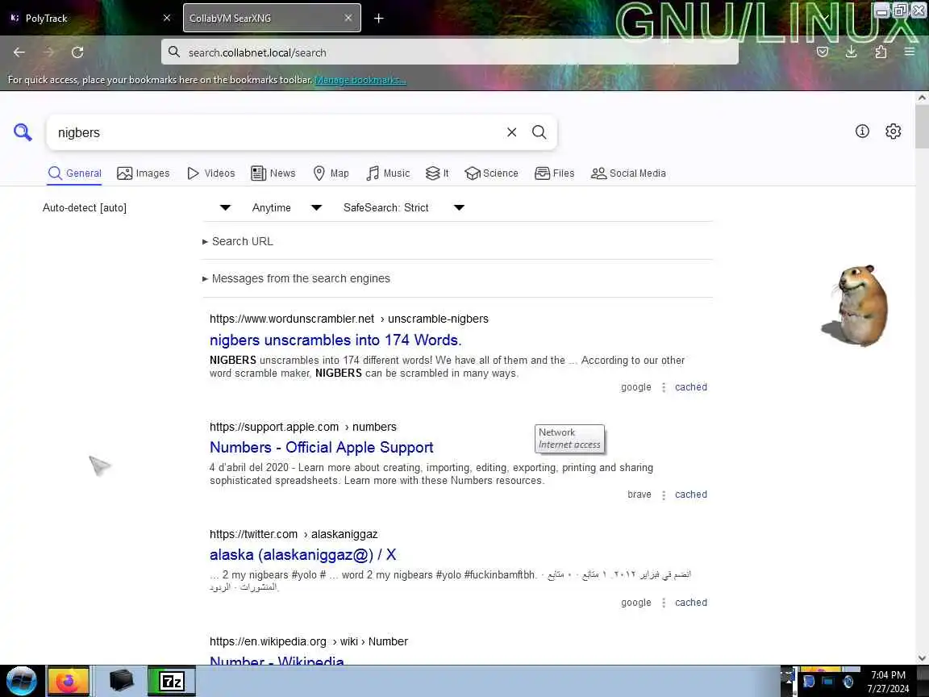Open Number - Wikipedia result title
Viewport: 929px width, 697px height.
277,659
